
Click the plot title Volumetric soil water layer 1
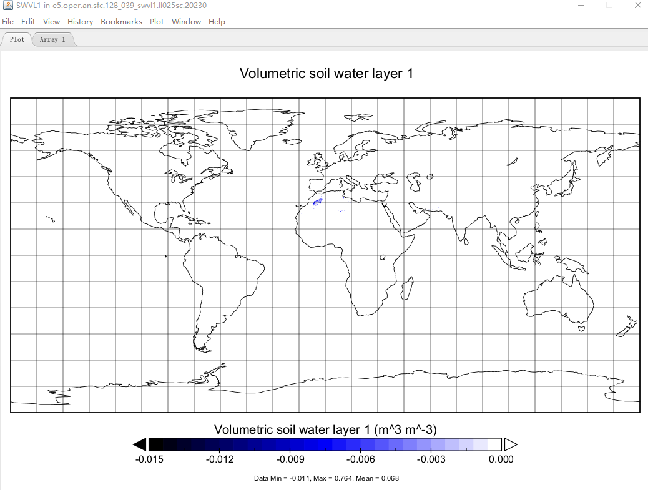click(326, 73)
